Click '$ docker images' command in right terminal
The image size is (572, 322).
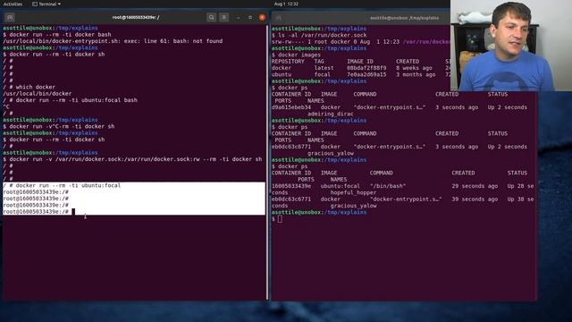coord(296,55)
